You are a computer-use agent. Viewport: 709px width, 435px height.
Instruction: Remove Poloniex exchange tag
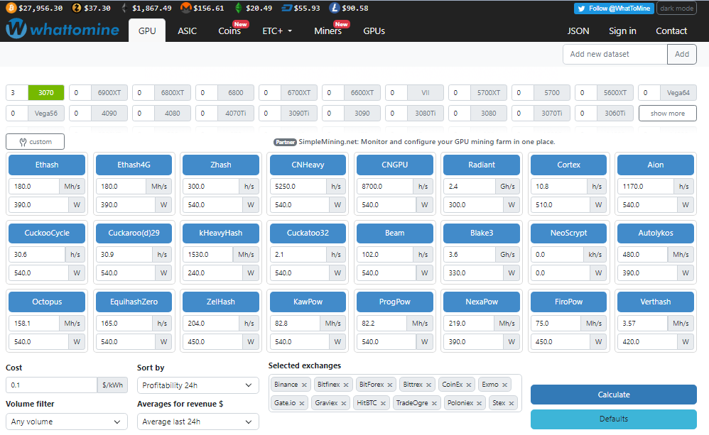pos(480,403)
